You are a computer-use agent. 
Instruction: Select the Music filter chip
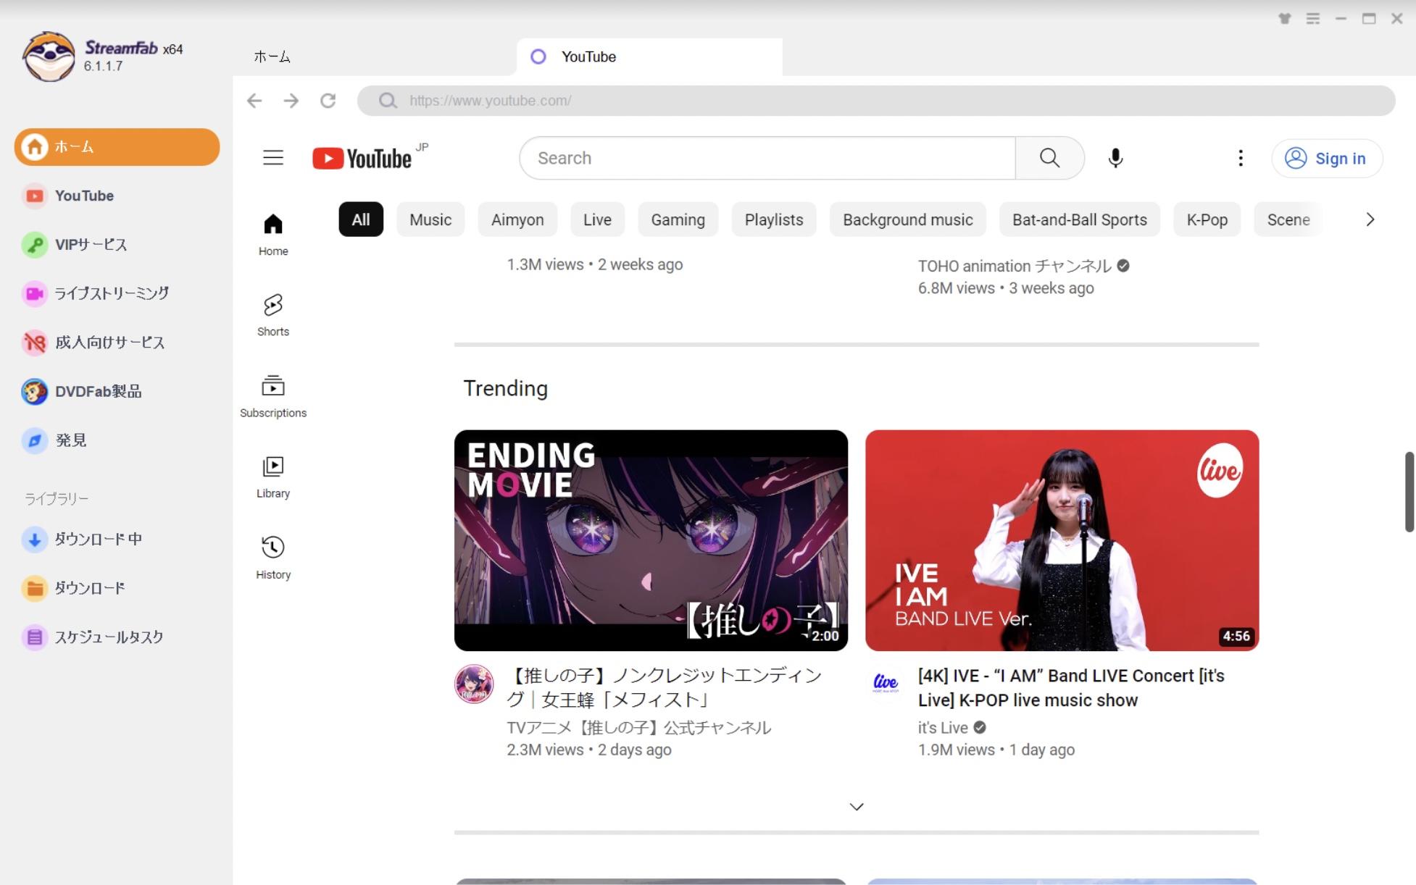430,219
